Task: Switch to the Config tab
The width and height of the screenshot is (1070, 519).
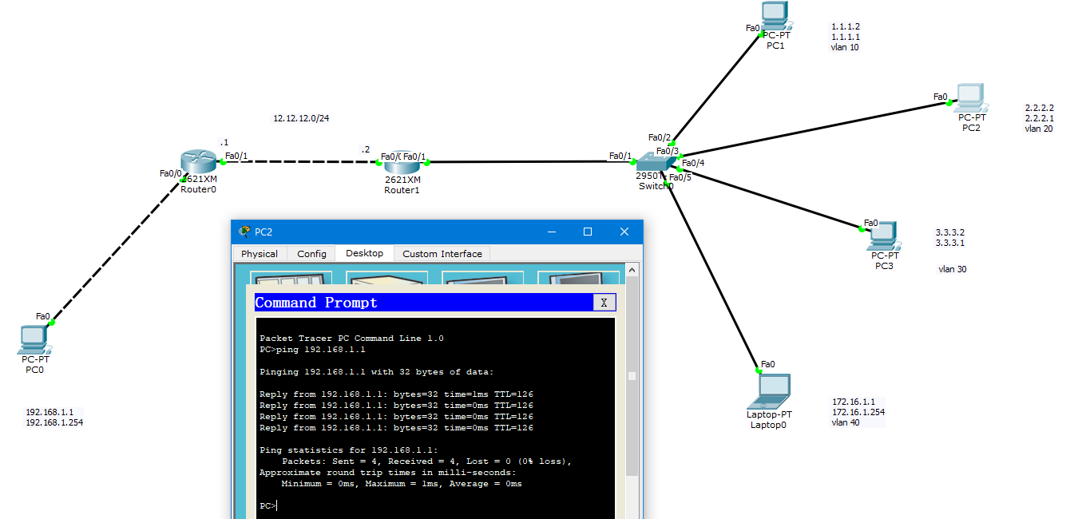Action: [x=311, y=254]
